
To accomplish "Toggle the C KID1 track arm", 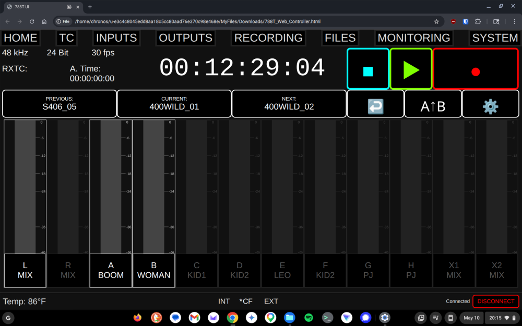I will pos(197,270).
